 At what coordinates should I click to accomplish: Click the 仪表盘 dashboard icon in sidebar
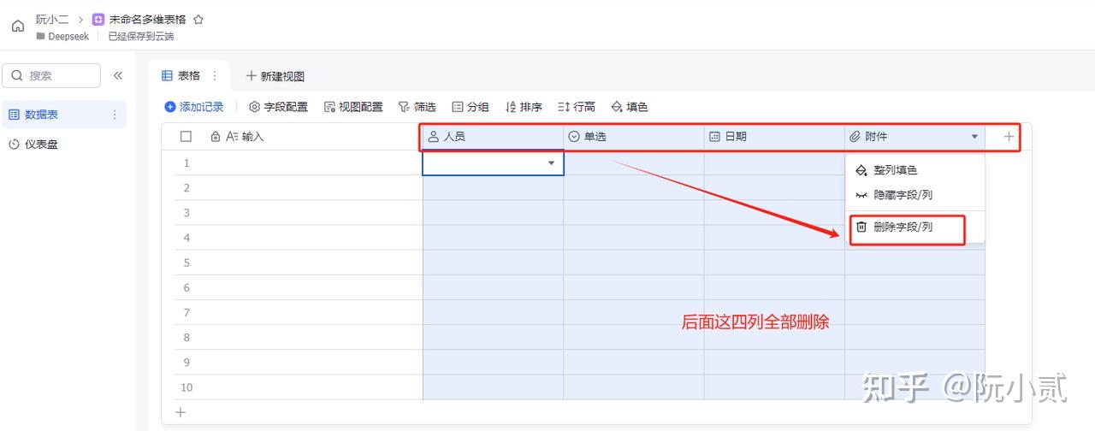pos(15,145)
